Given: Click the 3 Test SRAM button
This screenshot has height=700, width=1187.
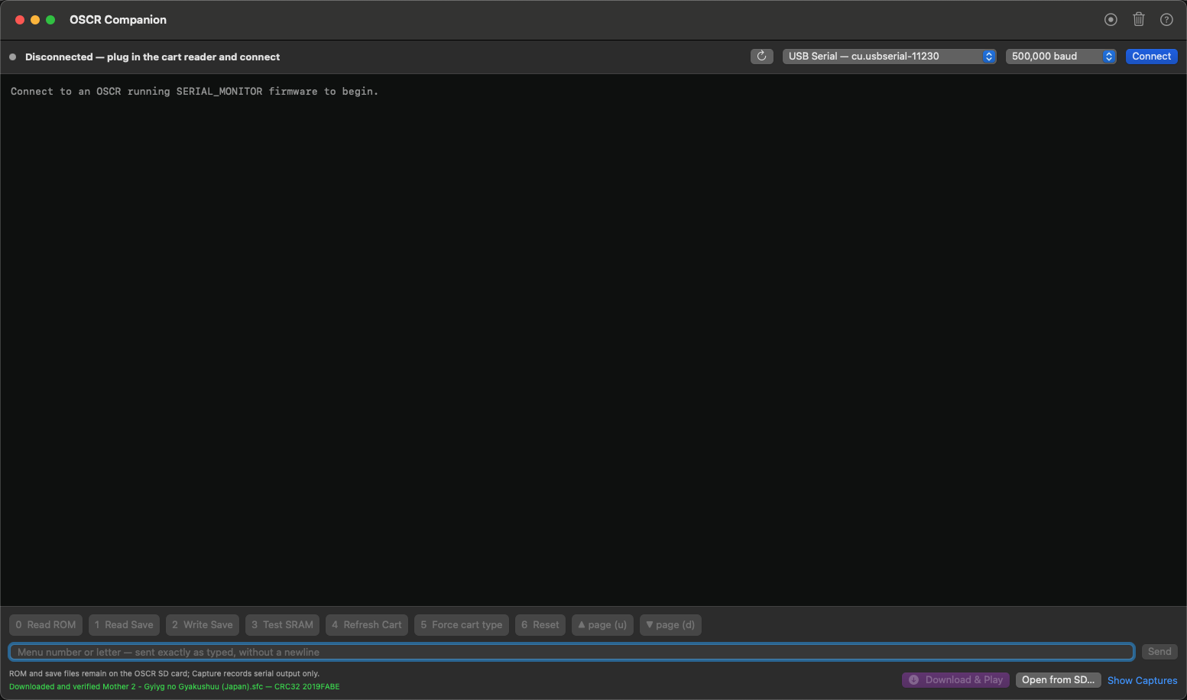Looking at the screenshot, I should (282, 625).
